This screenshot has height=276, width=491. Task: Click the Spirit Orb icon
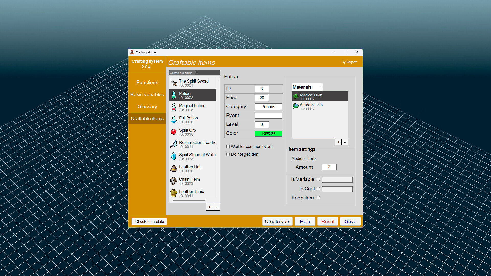[x=174, y=132]
